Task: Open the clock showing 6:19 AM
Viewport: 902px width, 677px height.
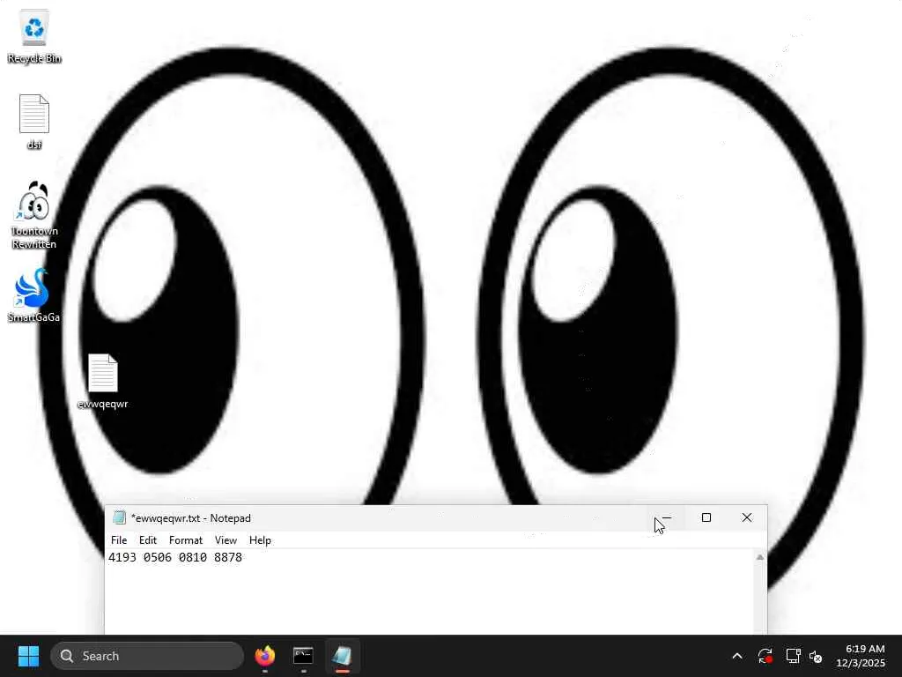Action: [860, 656]
